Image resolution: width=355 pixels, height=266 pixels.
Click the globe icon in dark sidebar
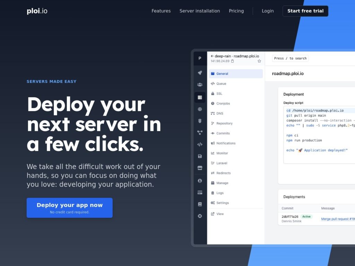[x=200, y=109]
